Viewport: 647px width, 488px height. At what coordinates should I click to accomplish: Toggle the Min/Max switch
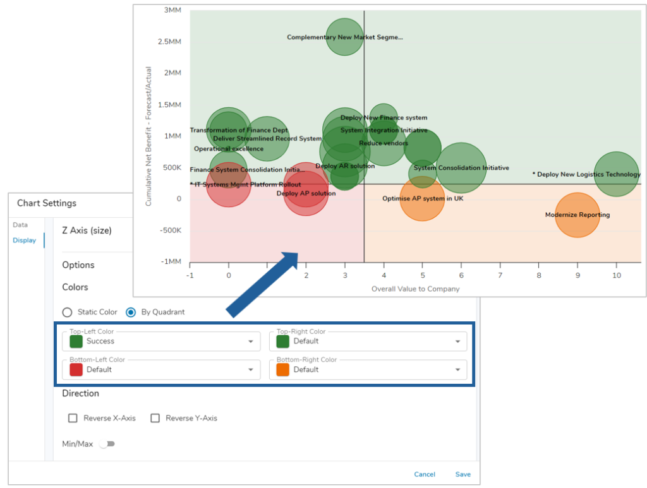pos(107,444)
